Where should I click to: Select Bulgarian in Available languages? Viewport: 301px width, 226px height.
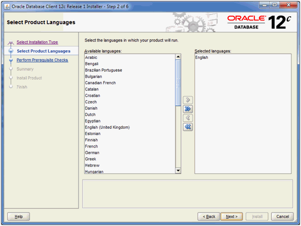tap(130, 76)
